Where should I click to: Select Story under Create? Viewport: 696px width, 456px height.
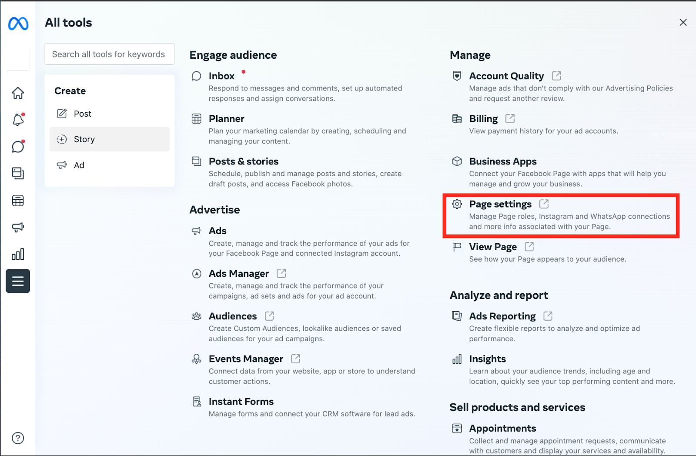click(x=84, y=139)
